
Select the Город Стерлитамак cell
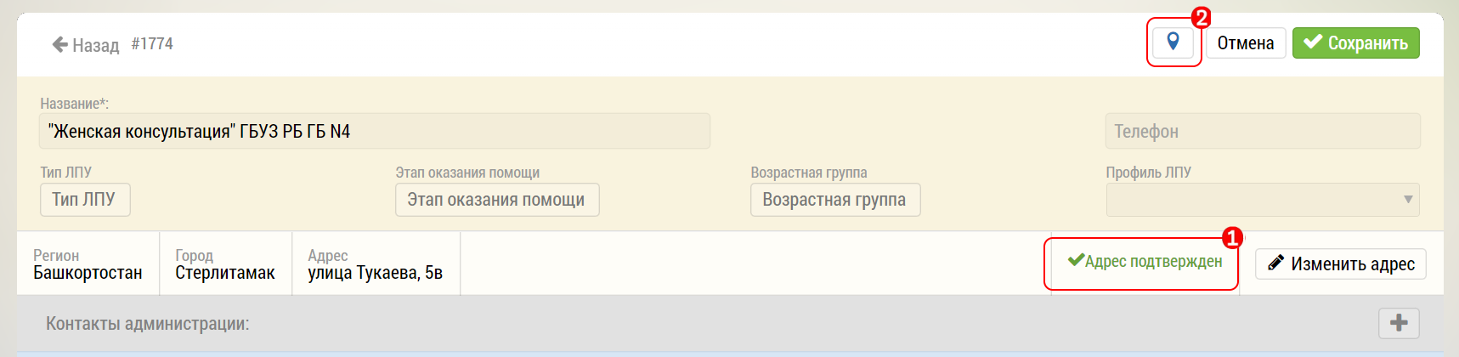[225, 264]
